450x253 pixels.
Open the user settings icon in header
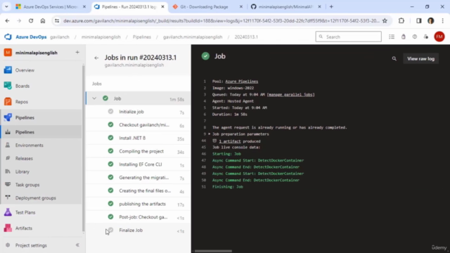426,37
